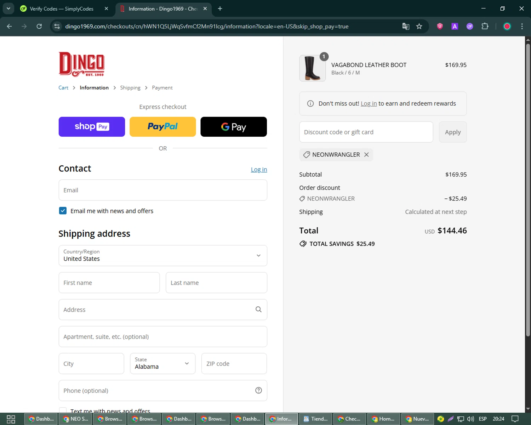531x425 pixels.
Task: Click the address search magnifier icon
Action: pyautogui.click(x=258, y=310)
